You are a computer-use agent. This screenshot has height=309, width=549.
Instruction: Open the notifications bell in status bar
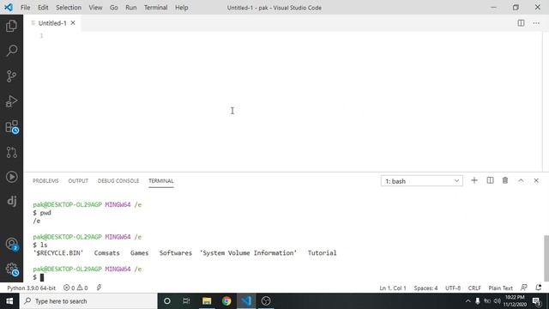point(539,288)
